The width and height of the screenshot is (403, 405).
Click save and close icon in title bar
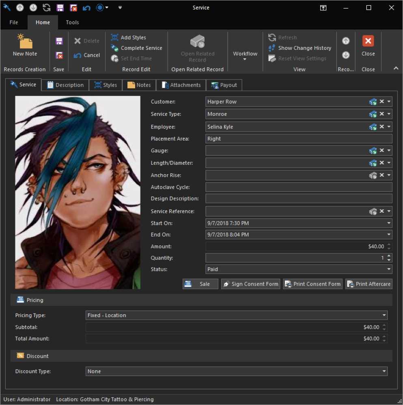coord(73,8)
